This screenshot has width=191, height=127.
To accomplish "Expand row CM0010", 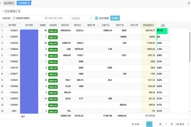I will pyautogui.click(x=8, y=55).
